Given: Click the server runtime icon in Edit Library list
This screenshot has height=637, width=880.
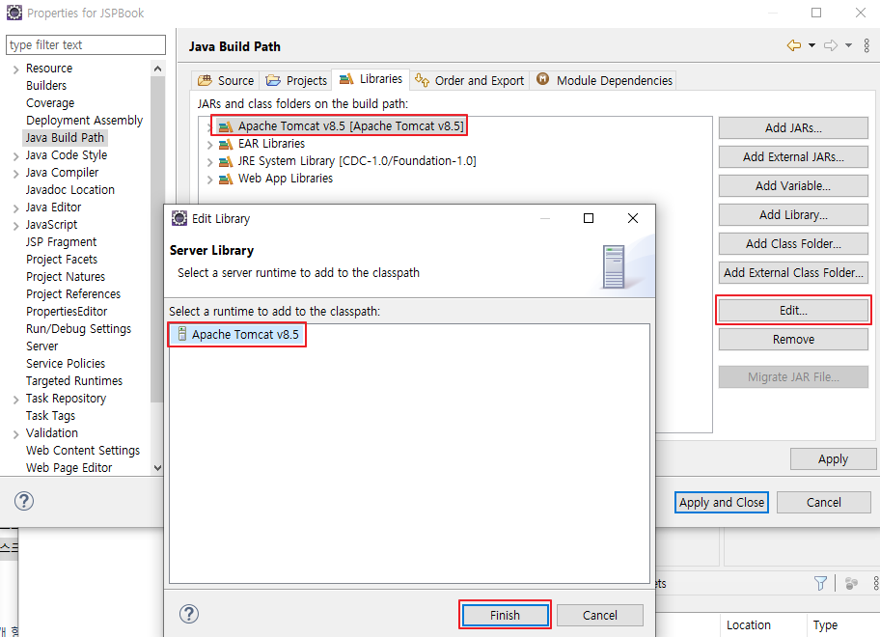Looking at the screenshot, I should tap(181, 335).
